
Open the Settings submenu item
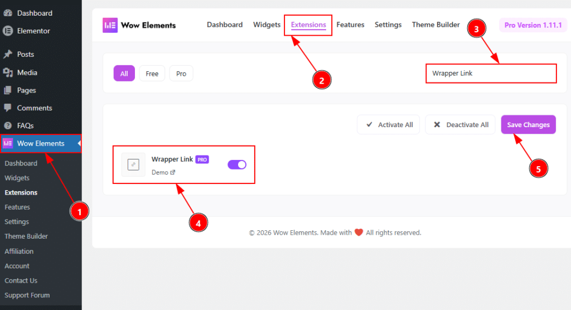click(16, 221)
